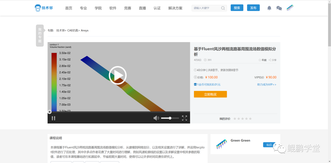The height and width of the screenshot is (163, 331).
Task: Click the 1金币可抵扣0.01元 text
Action: coord(209,85)
